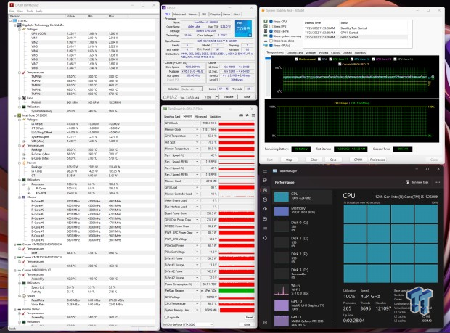Screen dimensions: 450x333
Task: Open Details icon in Task Manager sidebar
Action: [265, 229]
